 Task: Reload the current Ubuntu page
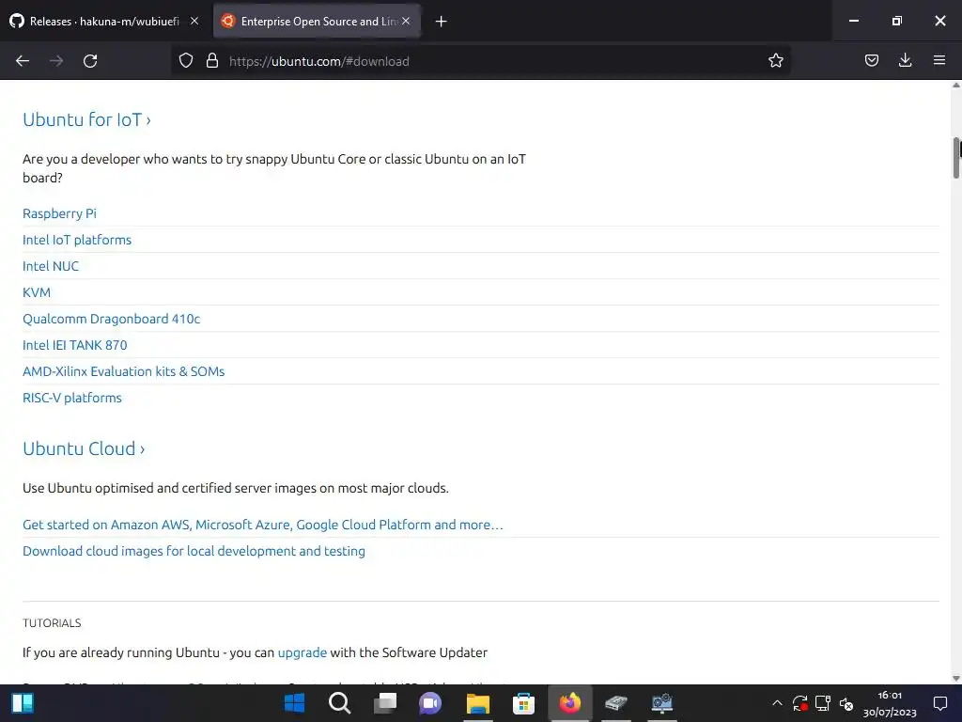90,61
